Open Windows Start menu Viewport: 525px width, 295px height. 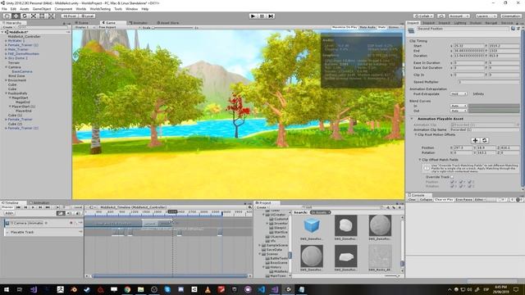pyautogui.click(x=6, y=289)
